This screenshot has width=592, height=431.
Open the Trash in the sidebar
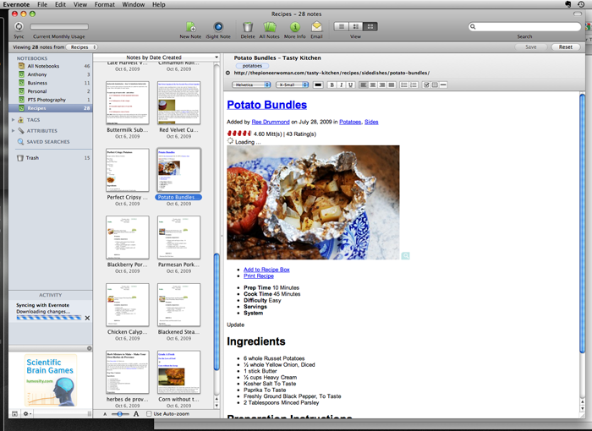coord(52,158)
